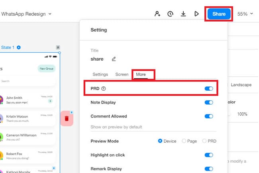Toggle the Comment Allowed switch
This screenshot has width=259, height=173.
pyautogui.click(x=209, y=116)
